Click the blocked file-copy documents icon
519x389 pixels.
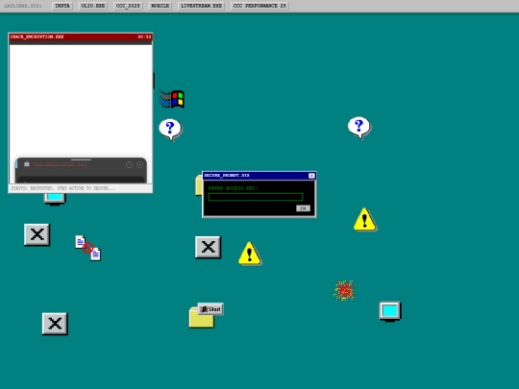pyautogui.click(x=88, y=248)
